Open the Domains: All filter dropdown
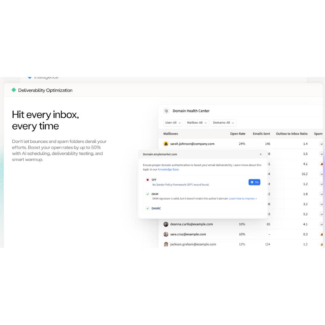 click(224, 123)
